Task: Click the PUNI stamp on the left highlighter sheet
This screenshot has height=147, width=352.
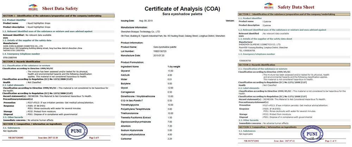Action: (x=76, y=131)
